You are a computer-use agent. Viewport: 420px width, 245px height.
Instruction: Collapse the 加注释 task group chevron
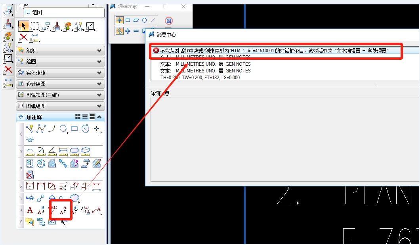[99, 117]
